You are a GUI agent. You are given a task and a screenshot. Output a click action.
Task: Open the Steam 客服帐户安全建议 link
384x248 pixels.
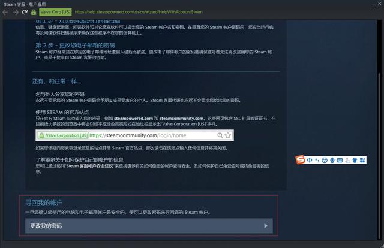89,166
